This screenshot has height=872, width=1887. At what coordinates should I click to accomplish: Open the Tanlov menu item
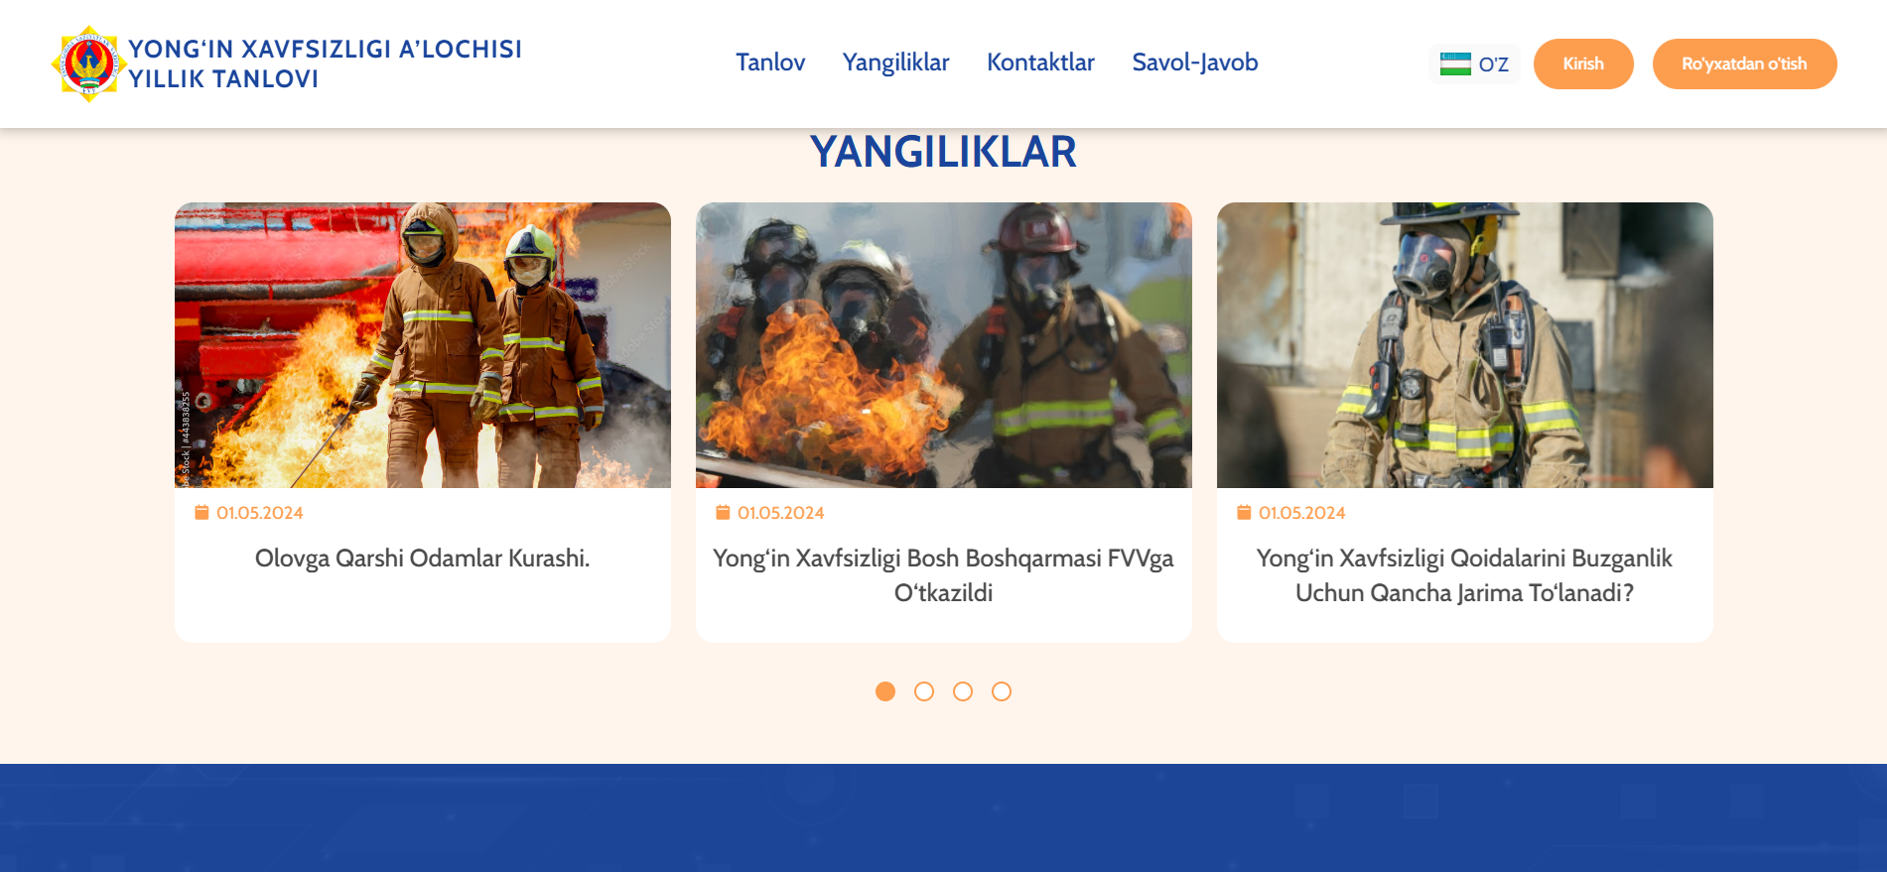point(770,62)
